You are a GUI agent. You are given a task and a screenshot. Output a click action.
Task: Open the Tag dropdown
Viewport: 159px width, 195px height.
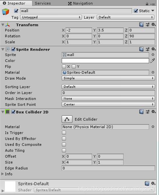51,17
